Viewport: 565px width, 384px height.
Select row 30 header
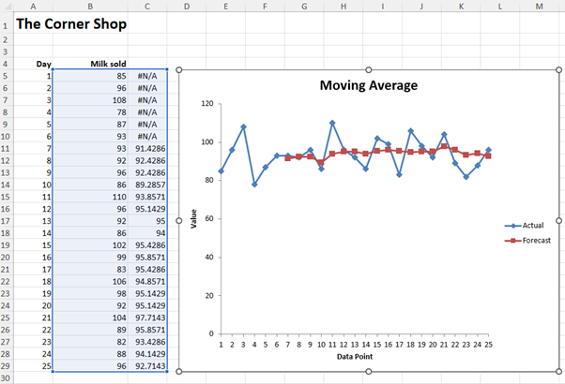[x=6, y=378]
